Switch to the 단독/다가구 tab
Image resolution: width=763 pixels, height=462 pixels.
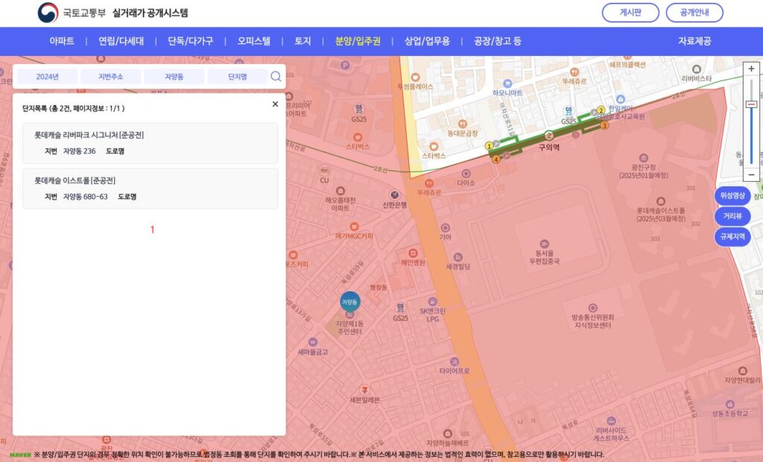tap(190, 41)
